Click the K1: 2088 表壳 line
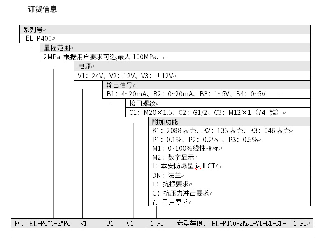The image size is (325, 247). 221,130
